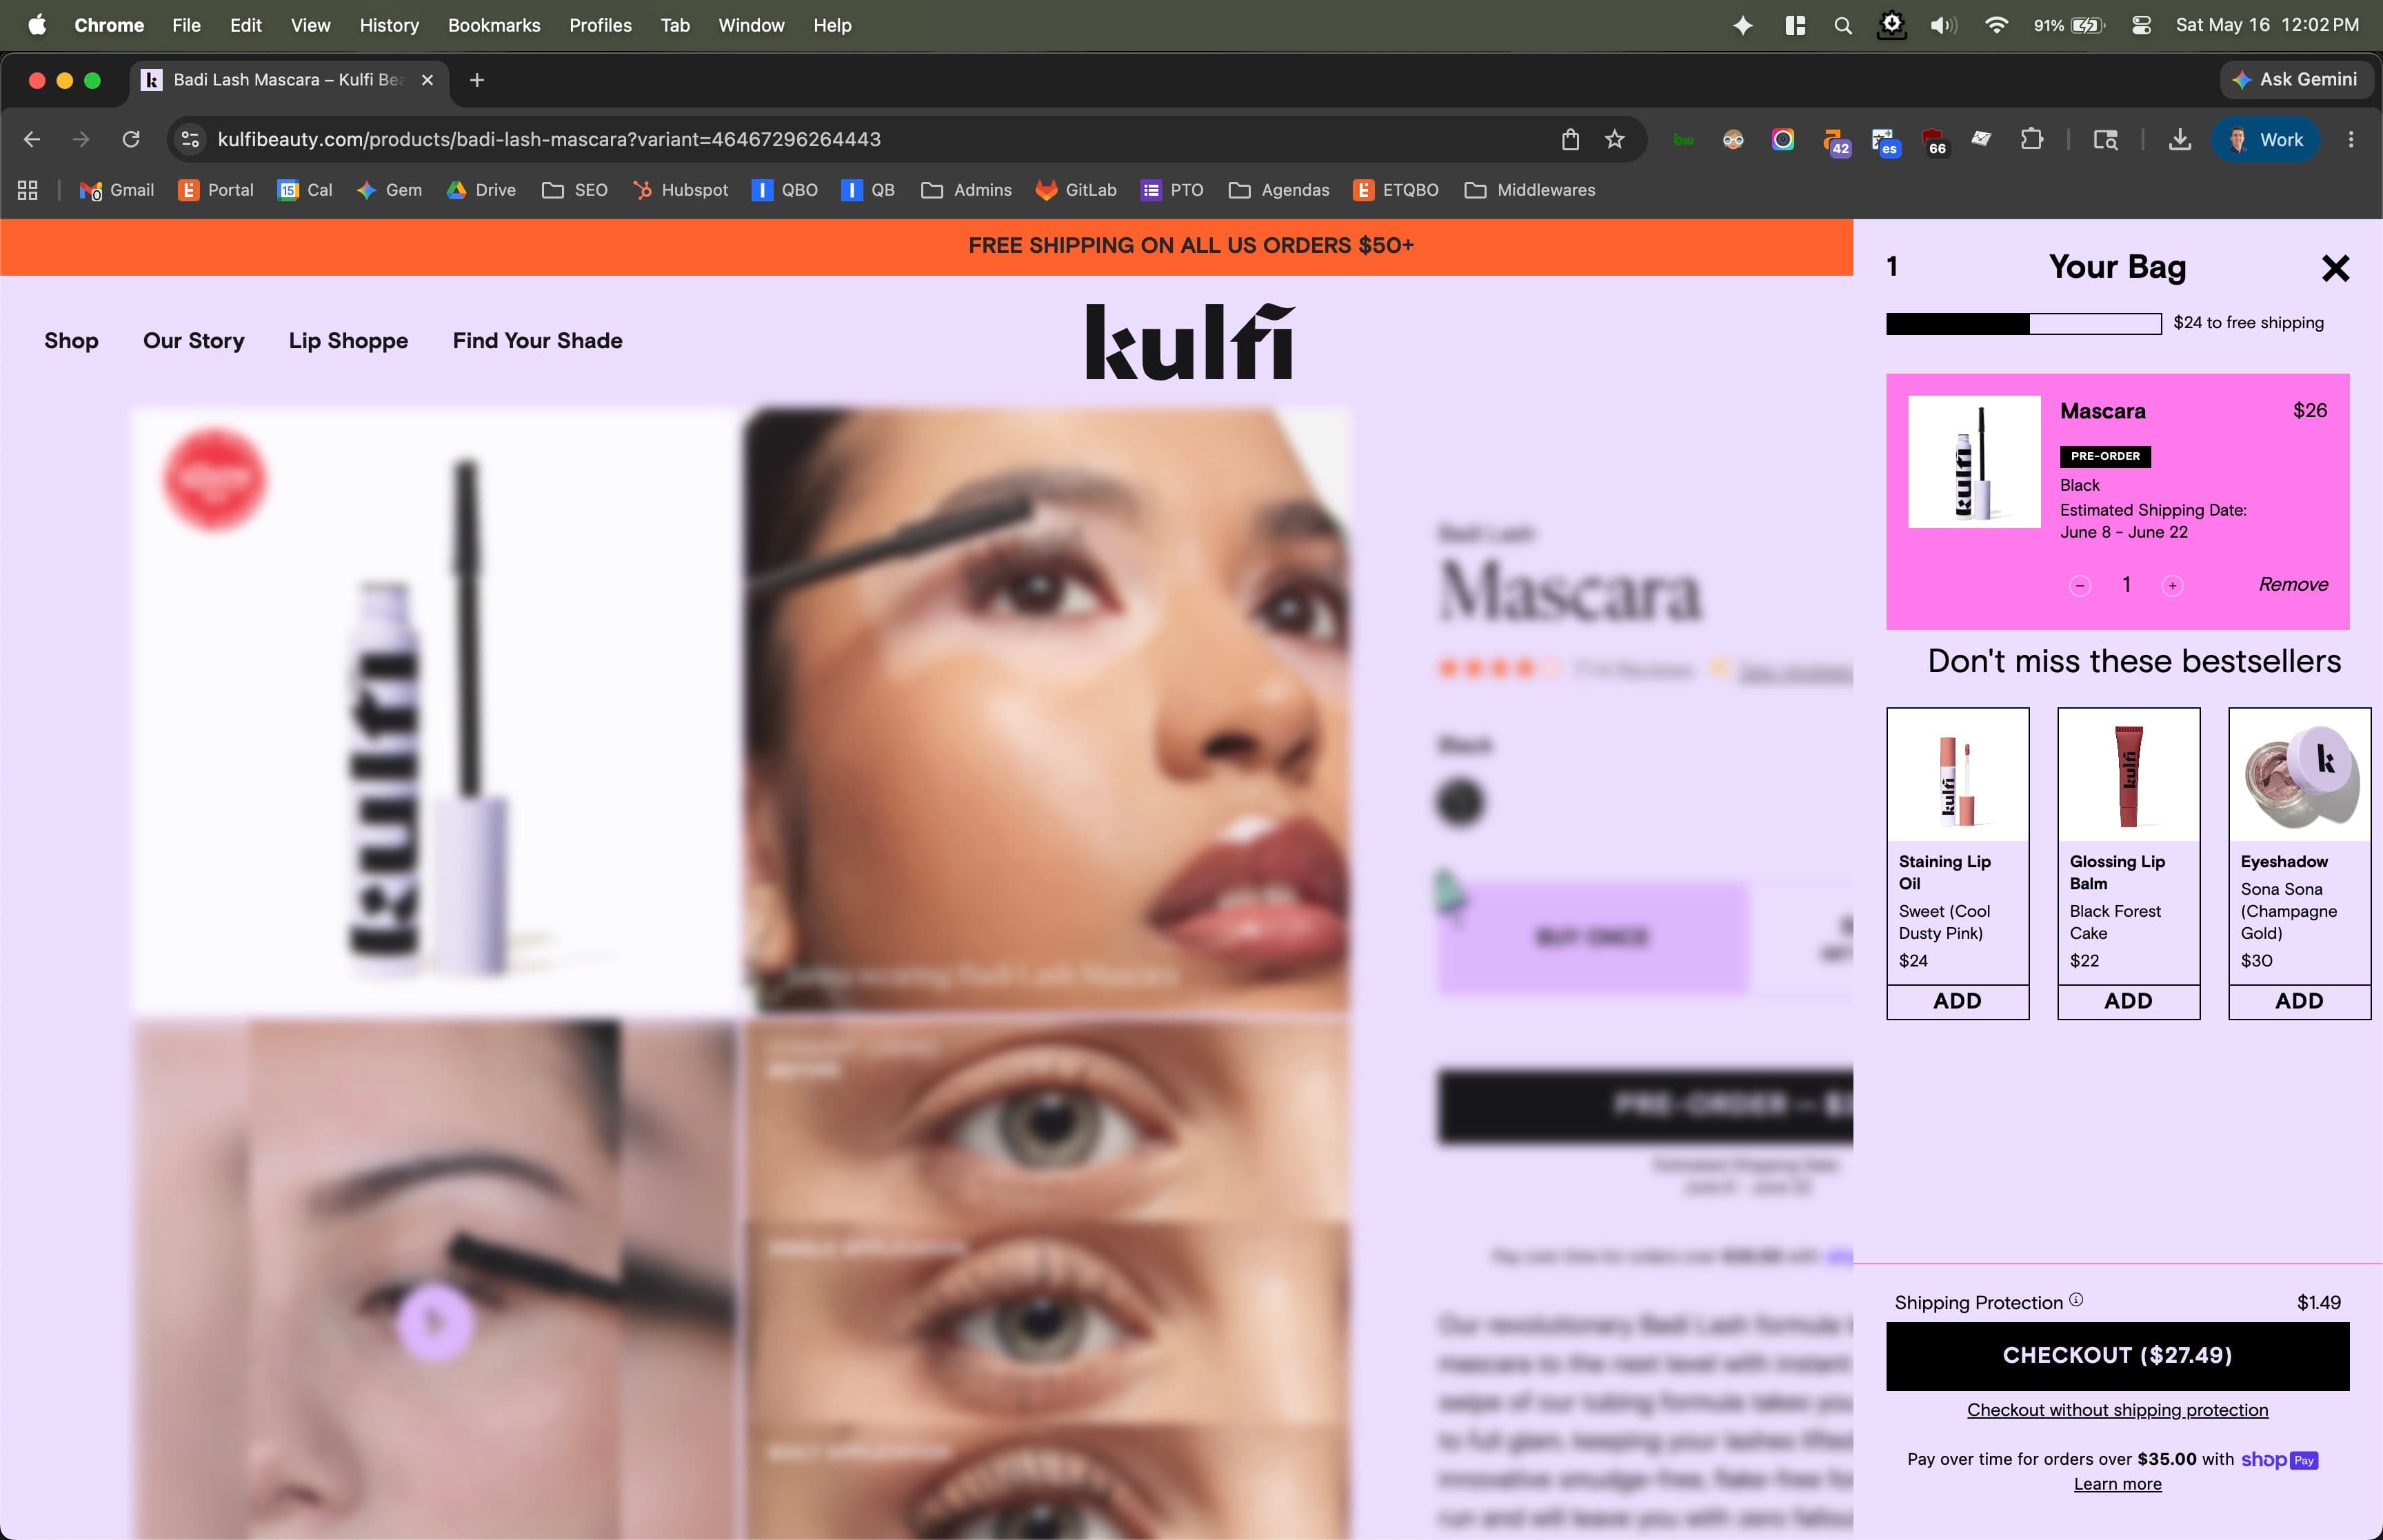The width and height of the screenshot is (2383, 1540).
Task: Open the PTO bookmark
Action: click(1172, 190)
